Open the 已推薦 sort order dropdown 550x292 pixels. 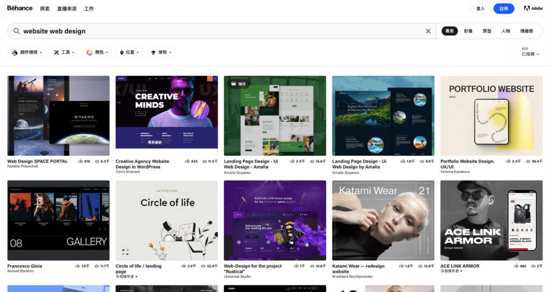coord(530,54)
